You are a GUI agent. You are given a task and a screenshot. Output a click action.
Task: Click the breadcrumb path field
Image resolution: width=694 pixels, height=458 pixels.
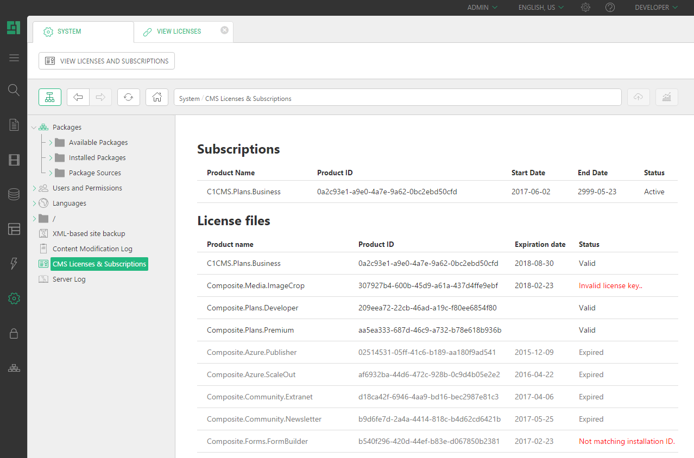[397, 98]
